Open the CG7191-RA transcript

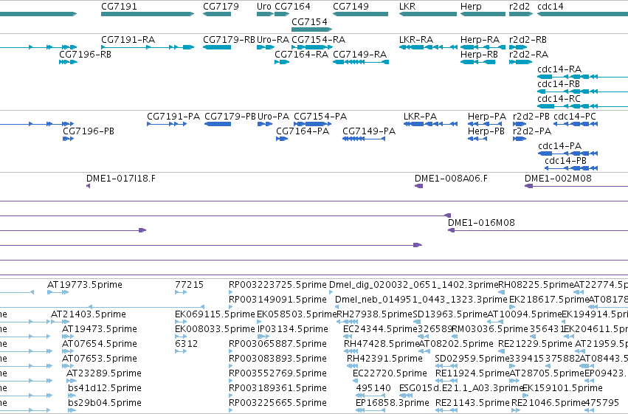tap(148, 47)
